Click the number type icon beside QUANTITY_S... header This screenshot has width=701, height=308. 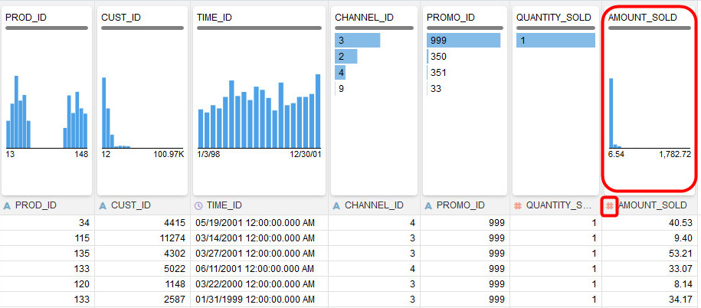tap(518, 205)
